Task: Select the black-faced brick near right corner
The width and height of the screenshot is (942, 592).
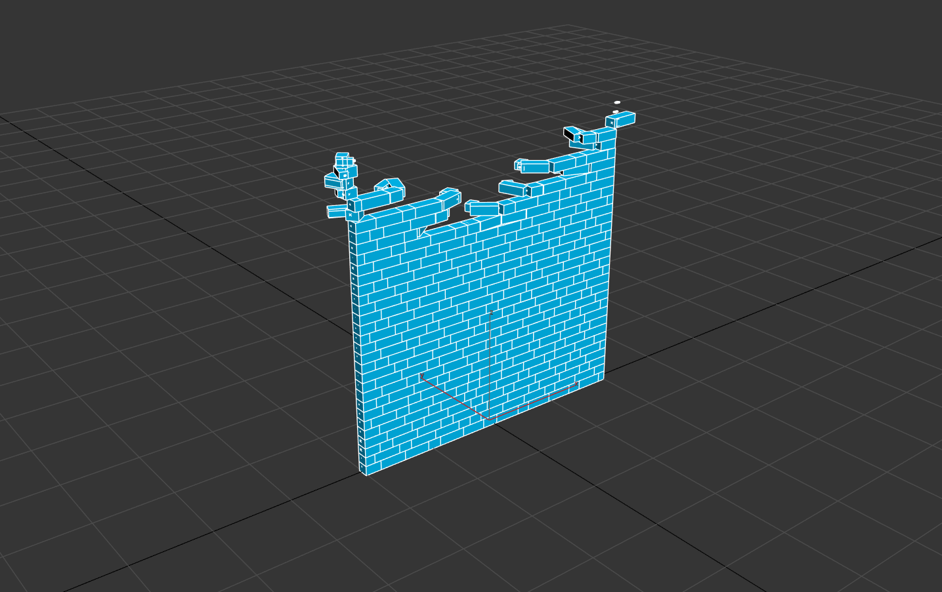Action: tap(573, 134)
